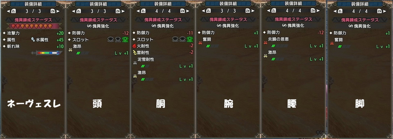The width and height of the screenshot is (393, 139).
Task: Click the 激昂 level bar in 頭 panel
Action: tap(82, 53)
